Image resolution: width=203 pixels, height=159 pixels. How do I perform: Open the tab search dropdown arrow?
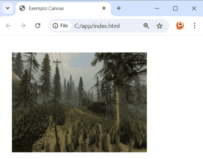coord(8,8)
